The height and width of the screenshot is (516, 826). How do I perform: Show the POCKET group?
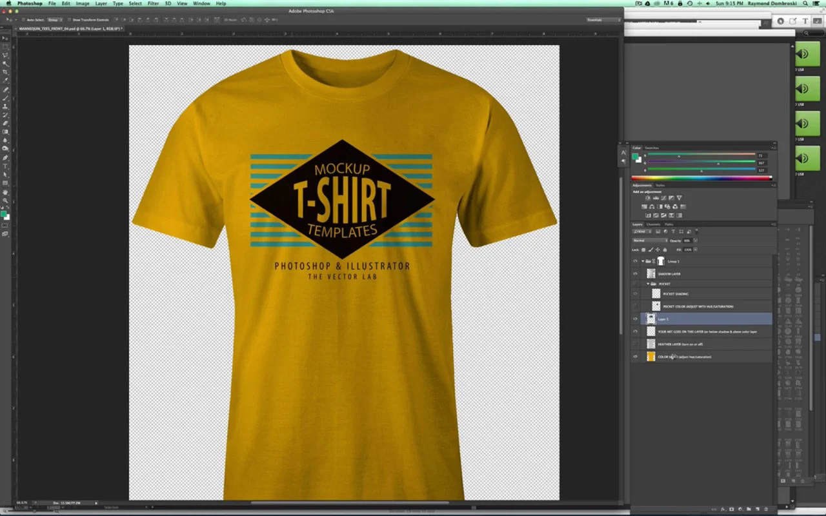coord(635,284)
